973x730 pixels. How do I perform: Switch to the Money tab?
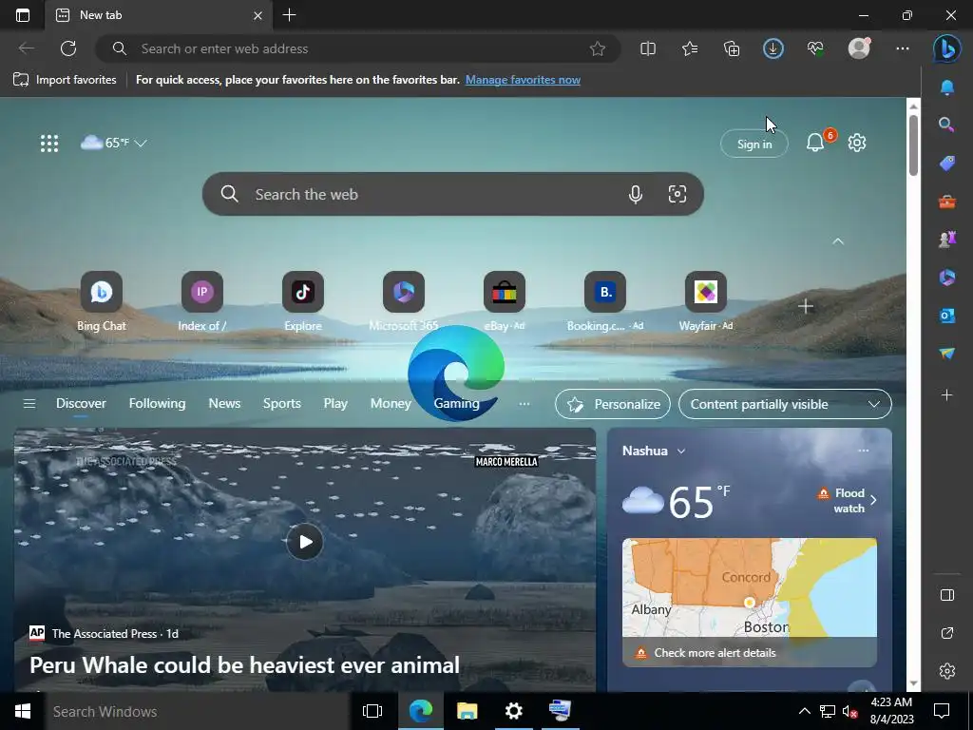pyautogui.click(x=391, y=403)
